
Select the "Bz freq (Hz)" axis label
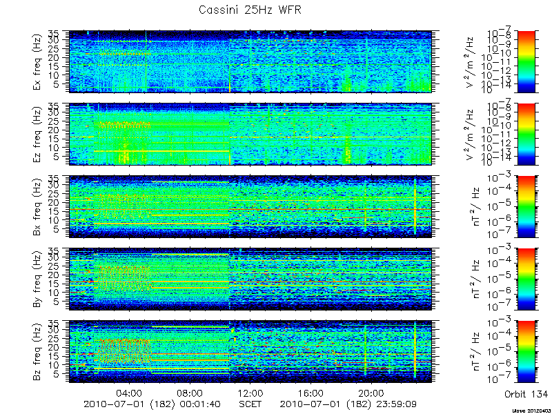(x=37, y=352)
